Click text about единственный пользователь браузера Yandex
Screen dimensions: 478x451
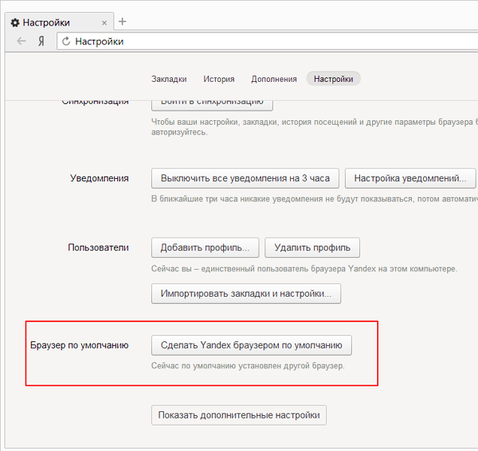coord(304,269)
